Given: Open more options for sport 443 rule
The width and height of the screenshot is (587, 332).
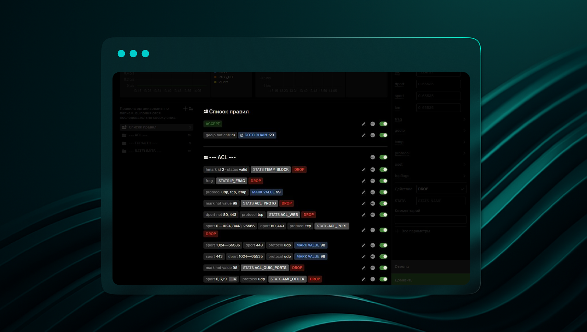Looking at the screenshot, I should point(373,256).
